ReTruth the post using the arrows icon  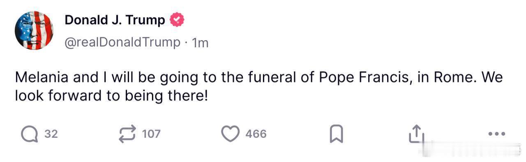(127, 134)
